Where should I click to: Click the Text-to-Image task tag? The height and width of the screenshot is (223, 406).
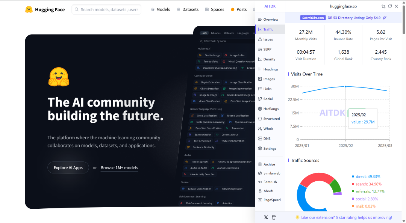[209, 55]
